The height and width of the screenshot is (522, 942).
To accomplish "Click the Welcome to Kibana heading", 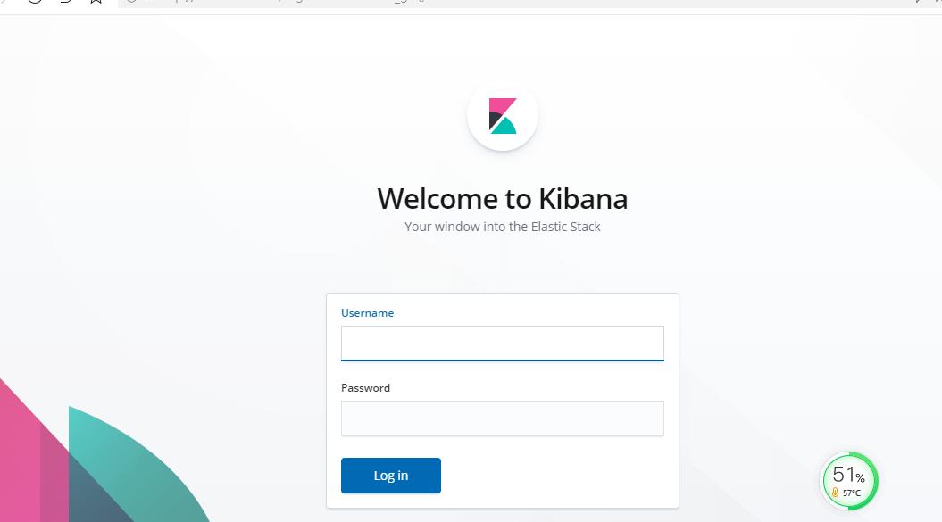I will pos(502,198).
